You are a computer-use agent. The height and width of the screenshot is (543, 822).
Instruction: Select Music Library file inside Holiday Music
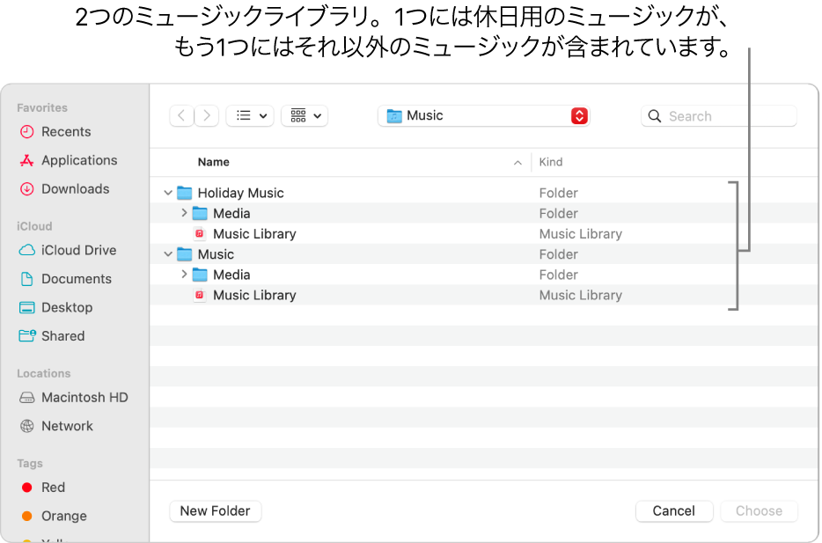pyautogui.click(x=483, y=234)
